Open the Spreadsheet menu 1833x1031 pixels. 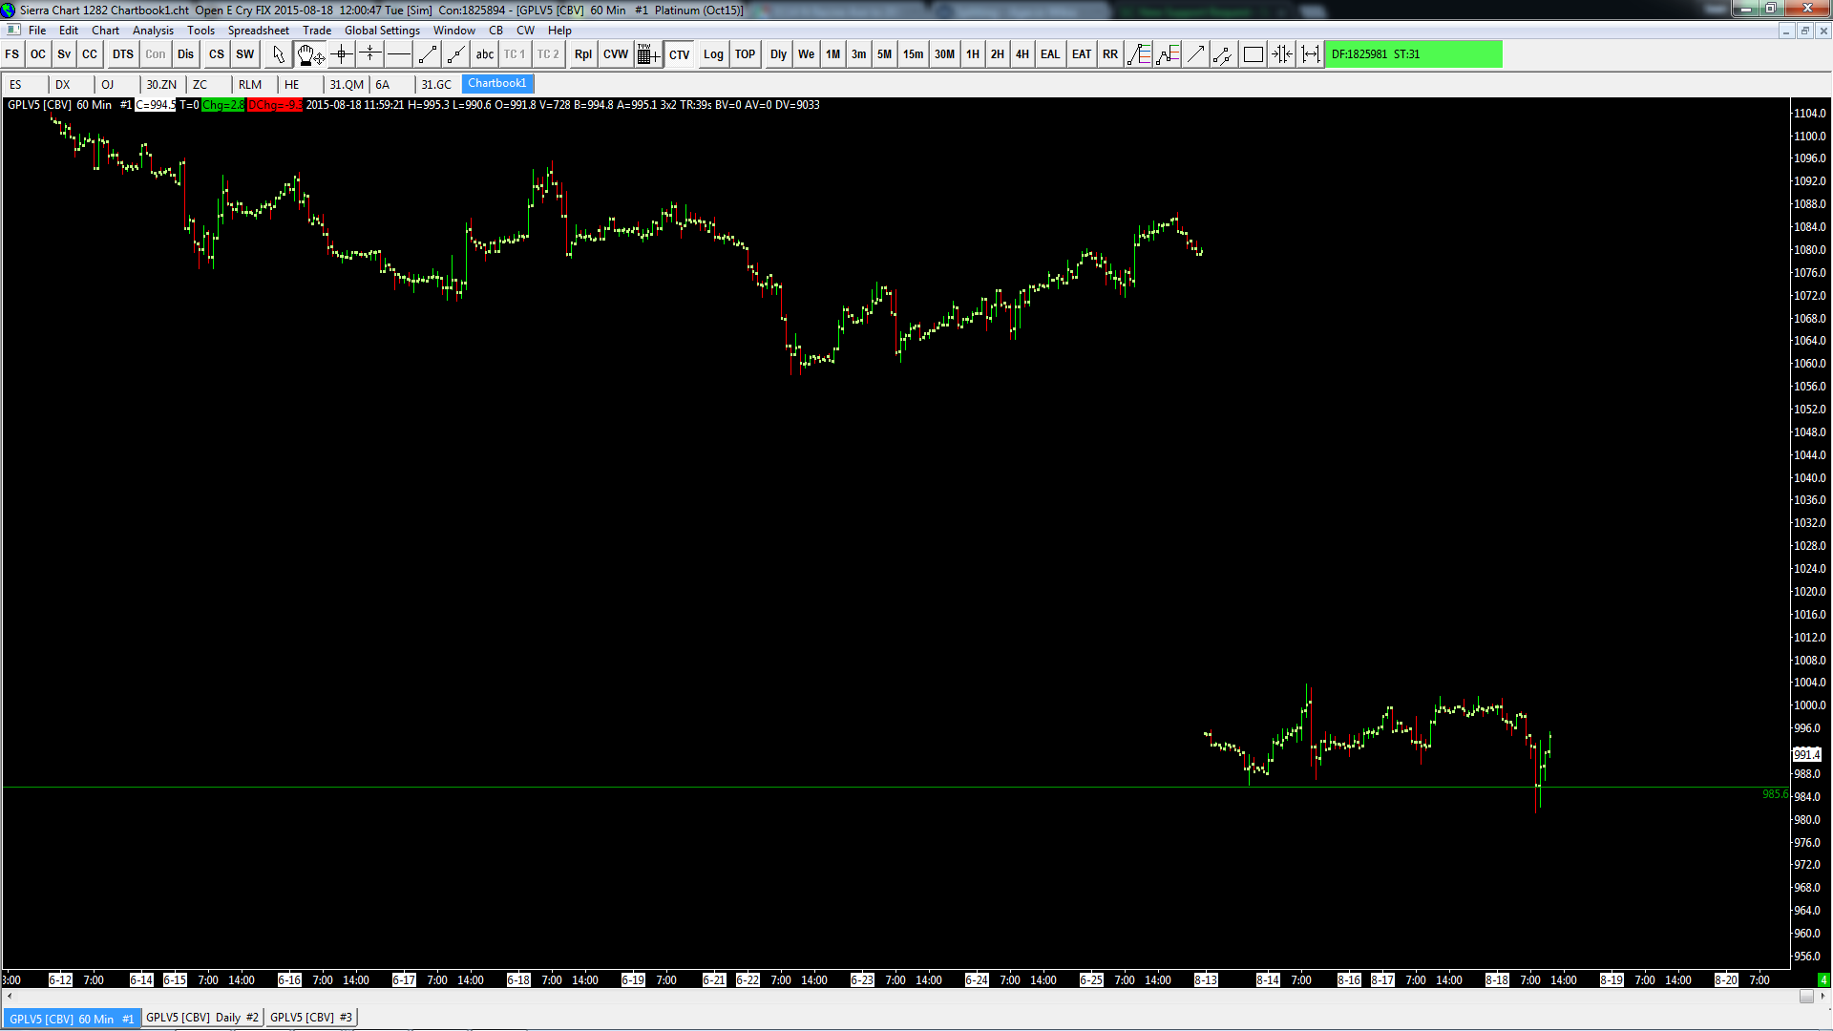click(258, 31)
